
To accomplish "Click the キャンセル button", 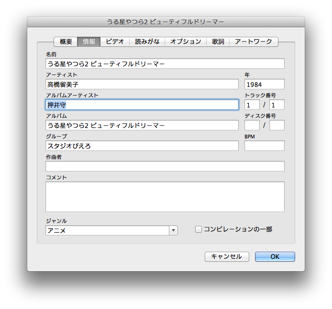I will click(227, 256).
